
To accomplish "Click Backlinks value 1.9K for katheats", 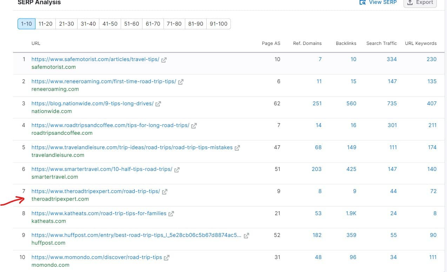I will coord(351,213).
